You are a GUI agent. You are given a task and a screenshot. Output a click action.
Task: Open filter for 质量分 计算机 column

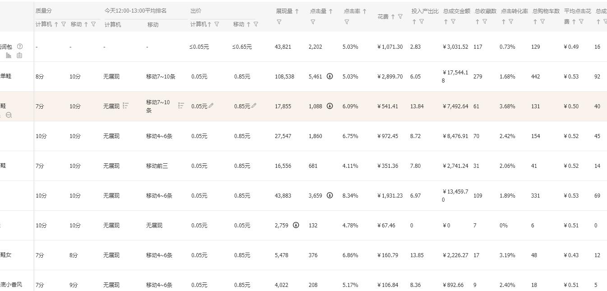click(x=64, y=24)
